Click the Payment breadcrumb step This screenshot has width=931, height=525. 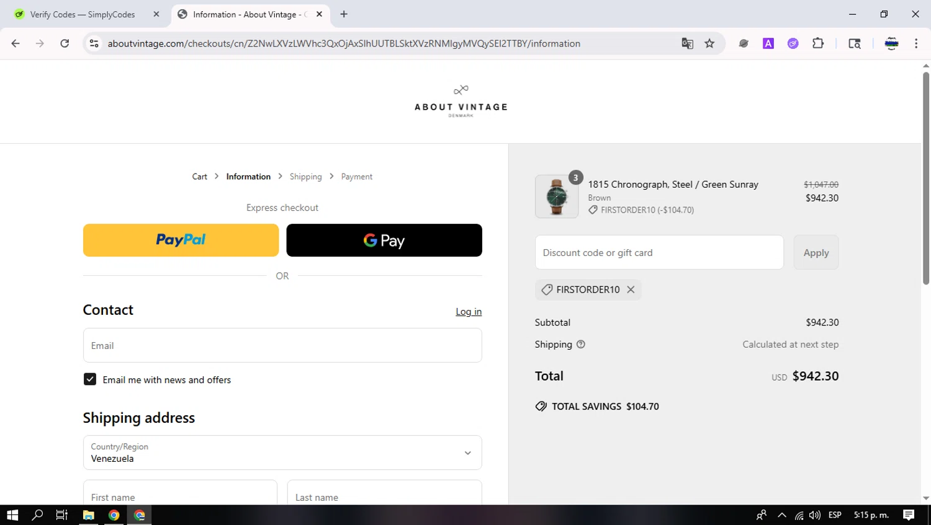click(x=356, y=177)
